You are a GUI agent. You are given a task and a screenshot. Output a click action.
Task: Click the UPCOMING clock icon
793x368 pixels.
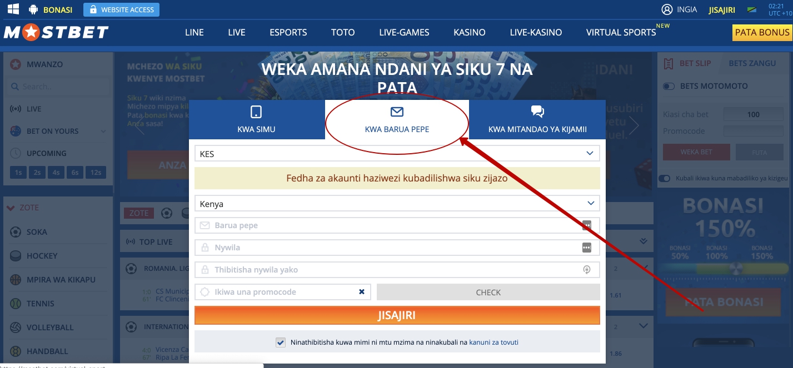coord(16,153)
